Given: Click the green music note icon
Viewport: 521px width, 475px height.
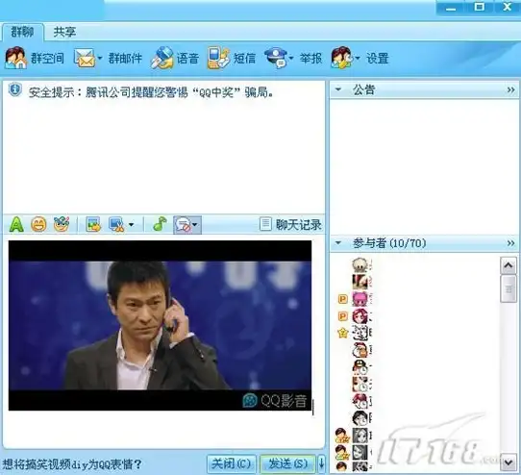Looking at the screenshot, I should tap(161, 224).
